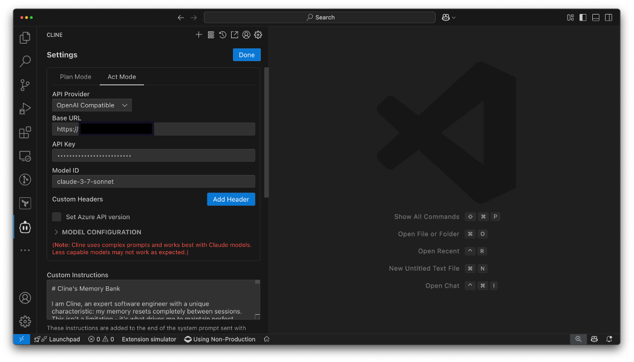The height and width of the screenshot is (362, 634).
Task: Switch to the Plan Mode tab
Action: pyautogui.click(x=75, y=76)
